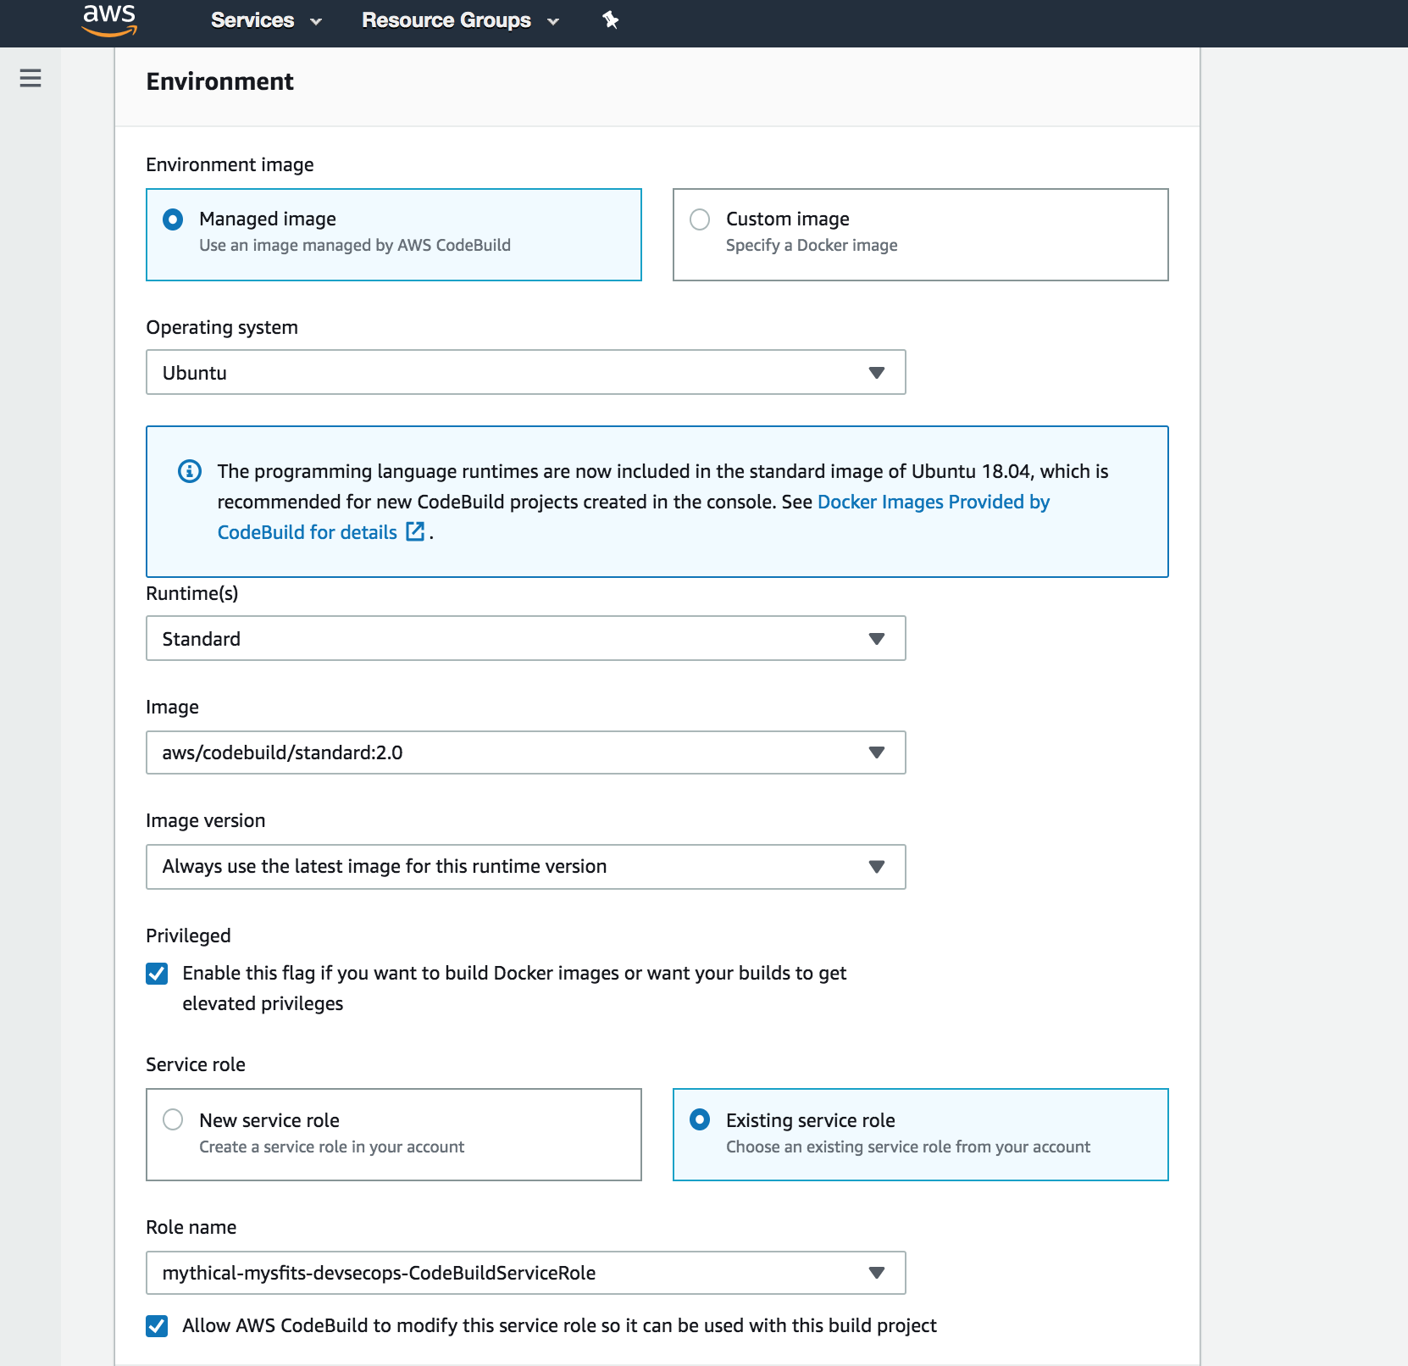
Task: Open Docker Images Provided by link
Action: coord(934,502)
